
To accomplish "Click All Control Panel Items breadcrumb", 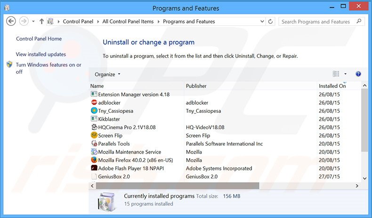I will (x=128, y=22).
